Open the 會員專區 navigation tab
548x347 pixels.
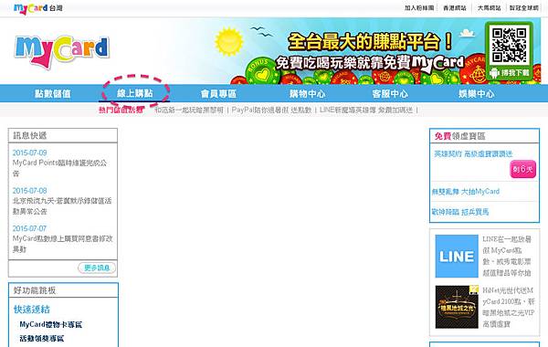point(218,94)
